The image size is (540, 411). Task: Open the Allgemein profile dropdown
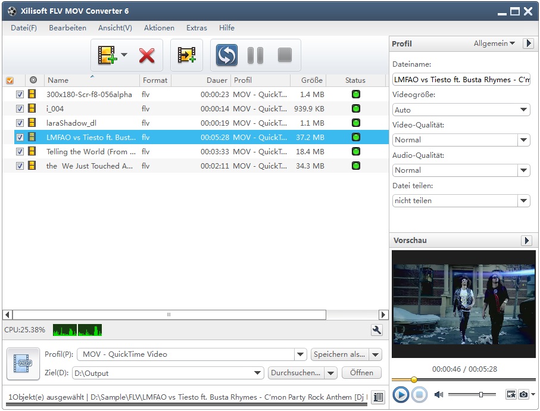(494, 43)
